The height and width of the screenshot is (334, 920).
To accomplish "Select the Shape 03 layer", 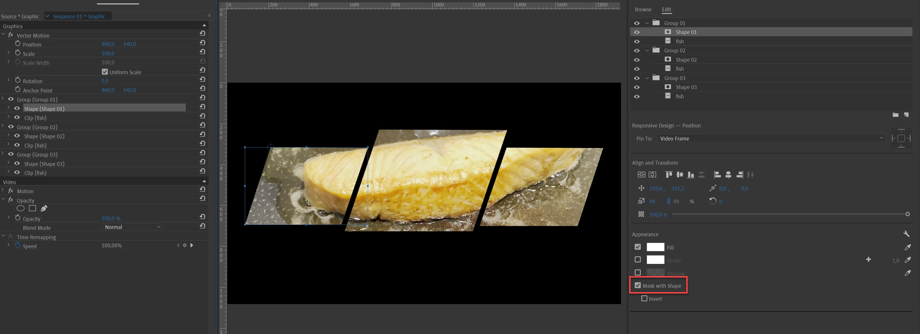I will pyautogui.click(x=686, y=87).
